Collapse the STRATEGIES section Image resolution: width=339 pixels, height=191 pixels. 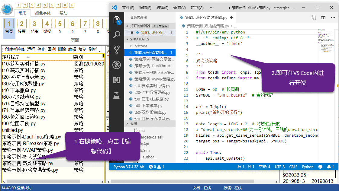coord(140,39)
